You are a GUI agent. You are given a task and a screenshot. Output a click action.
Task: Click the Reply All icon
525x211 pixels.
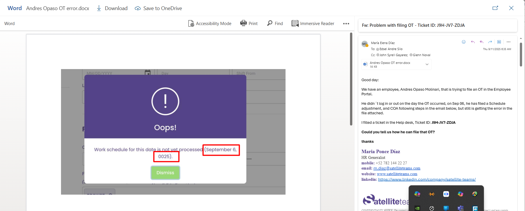[482, 42]
